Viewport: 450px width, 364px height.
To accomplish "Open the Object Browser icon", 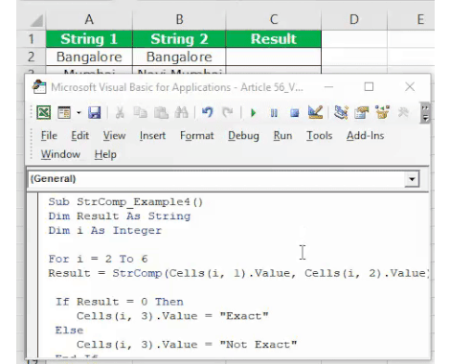I will (x=382, y=112).
